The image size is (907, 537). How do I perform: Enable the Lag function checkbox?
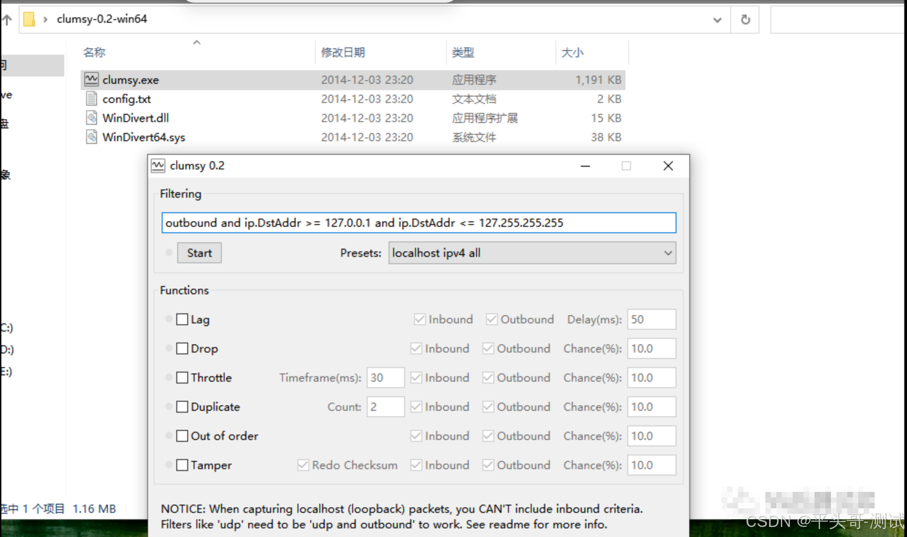182,319
